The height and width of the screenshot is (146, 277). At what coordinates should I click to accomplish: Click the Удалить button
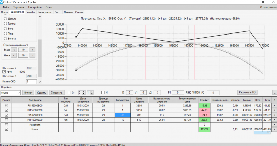tap(41, 93)
